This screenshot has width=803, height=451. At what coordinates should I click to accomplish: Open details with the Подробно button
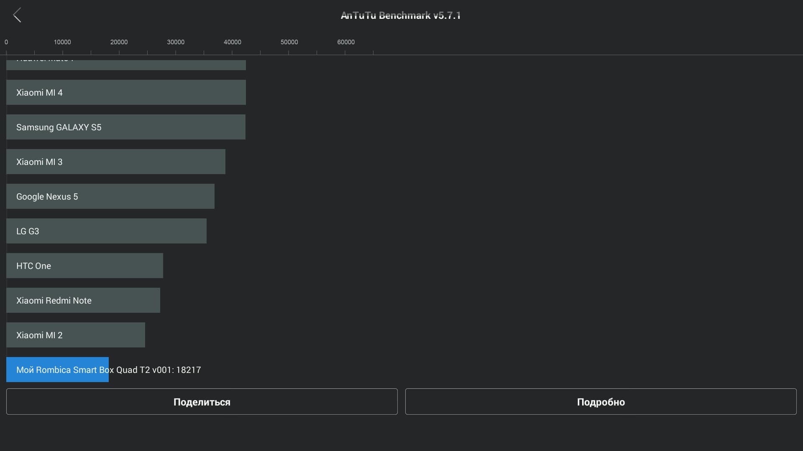601,402
